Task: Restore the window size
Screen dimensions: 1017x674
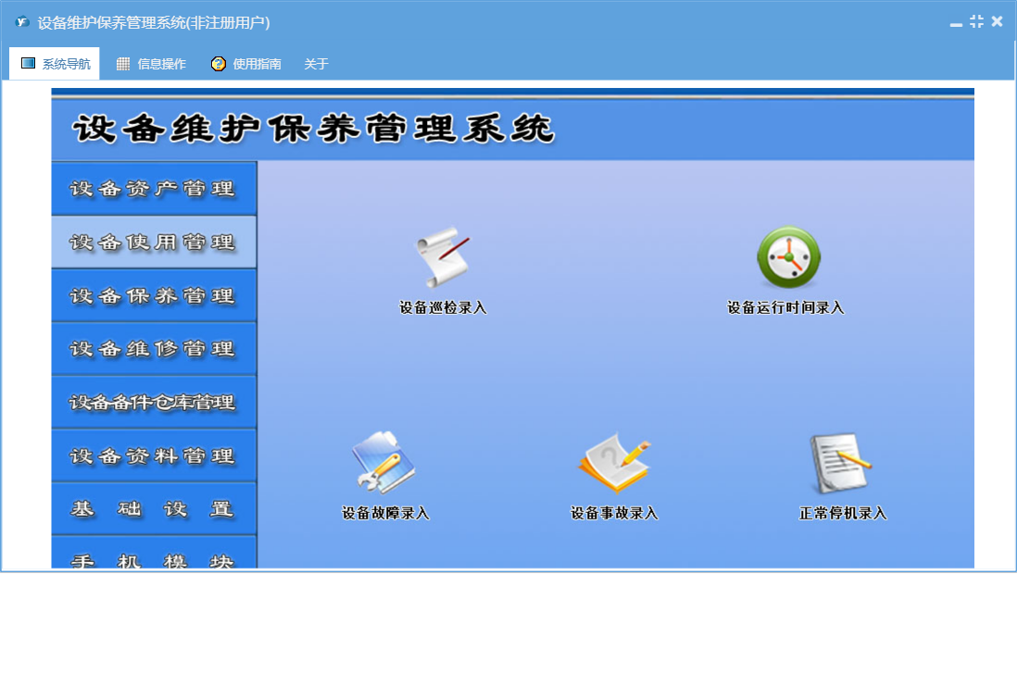Action: tap(977, 21)
